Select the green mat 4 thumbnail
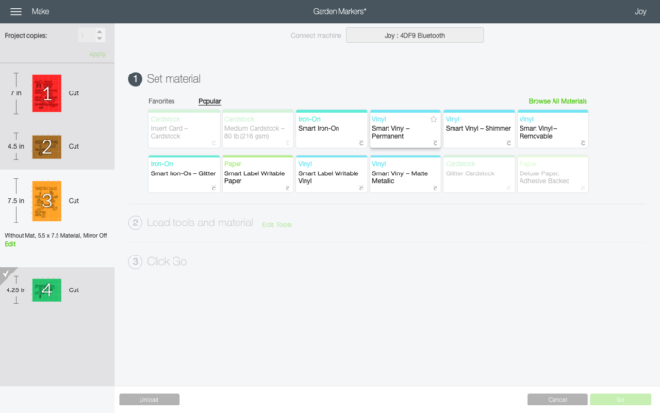Screen dimensions: 660x413 [x=47, y=290]
